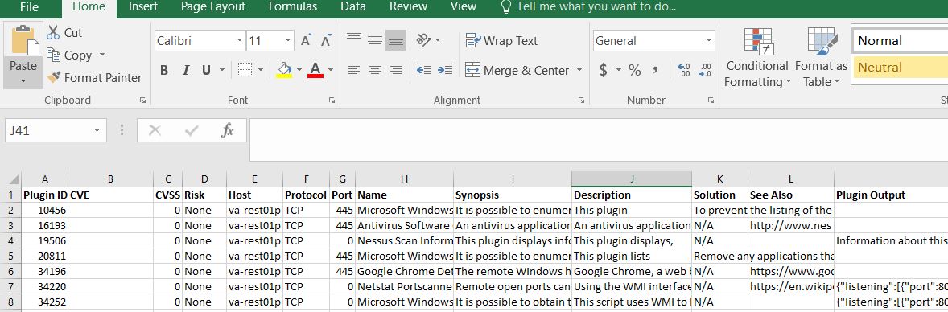Apply Comma Style format

coord(655,70)
